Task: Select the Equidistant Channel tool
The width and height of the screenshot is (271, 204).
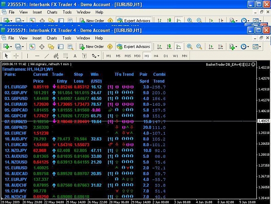Action: pyautogui.click(x=56, y=56)
